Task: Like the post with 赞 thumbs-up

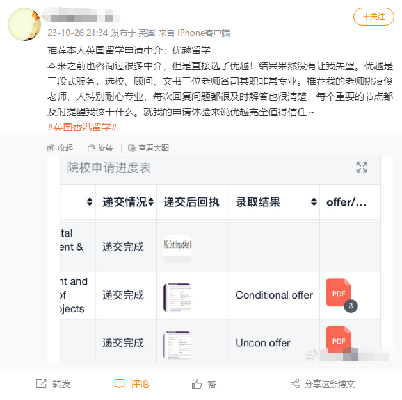Action: tap(204, 385)
